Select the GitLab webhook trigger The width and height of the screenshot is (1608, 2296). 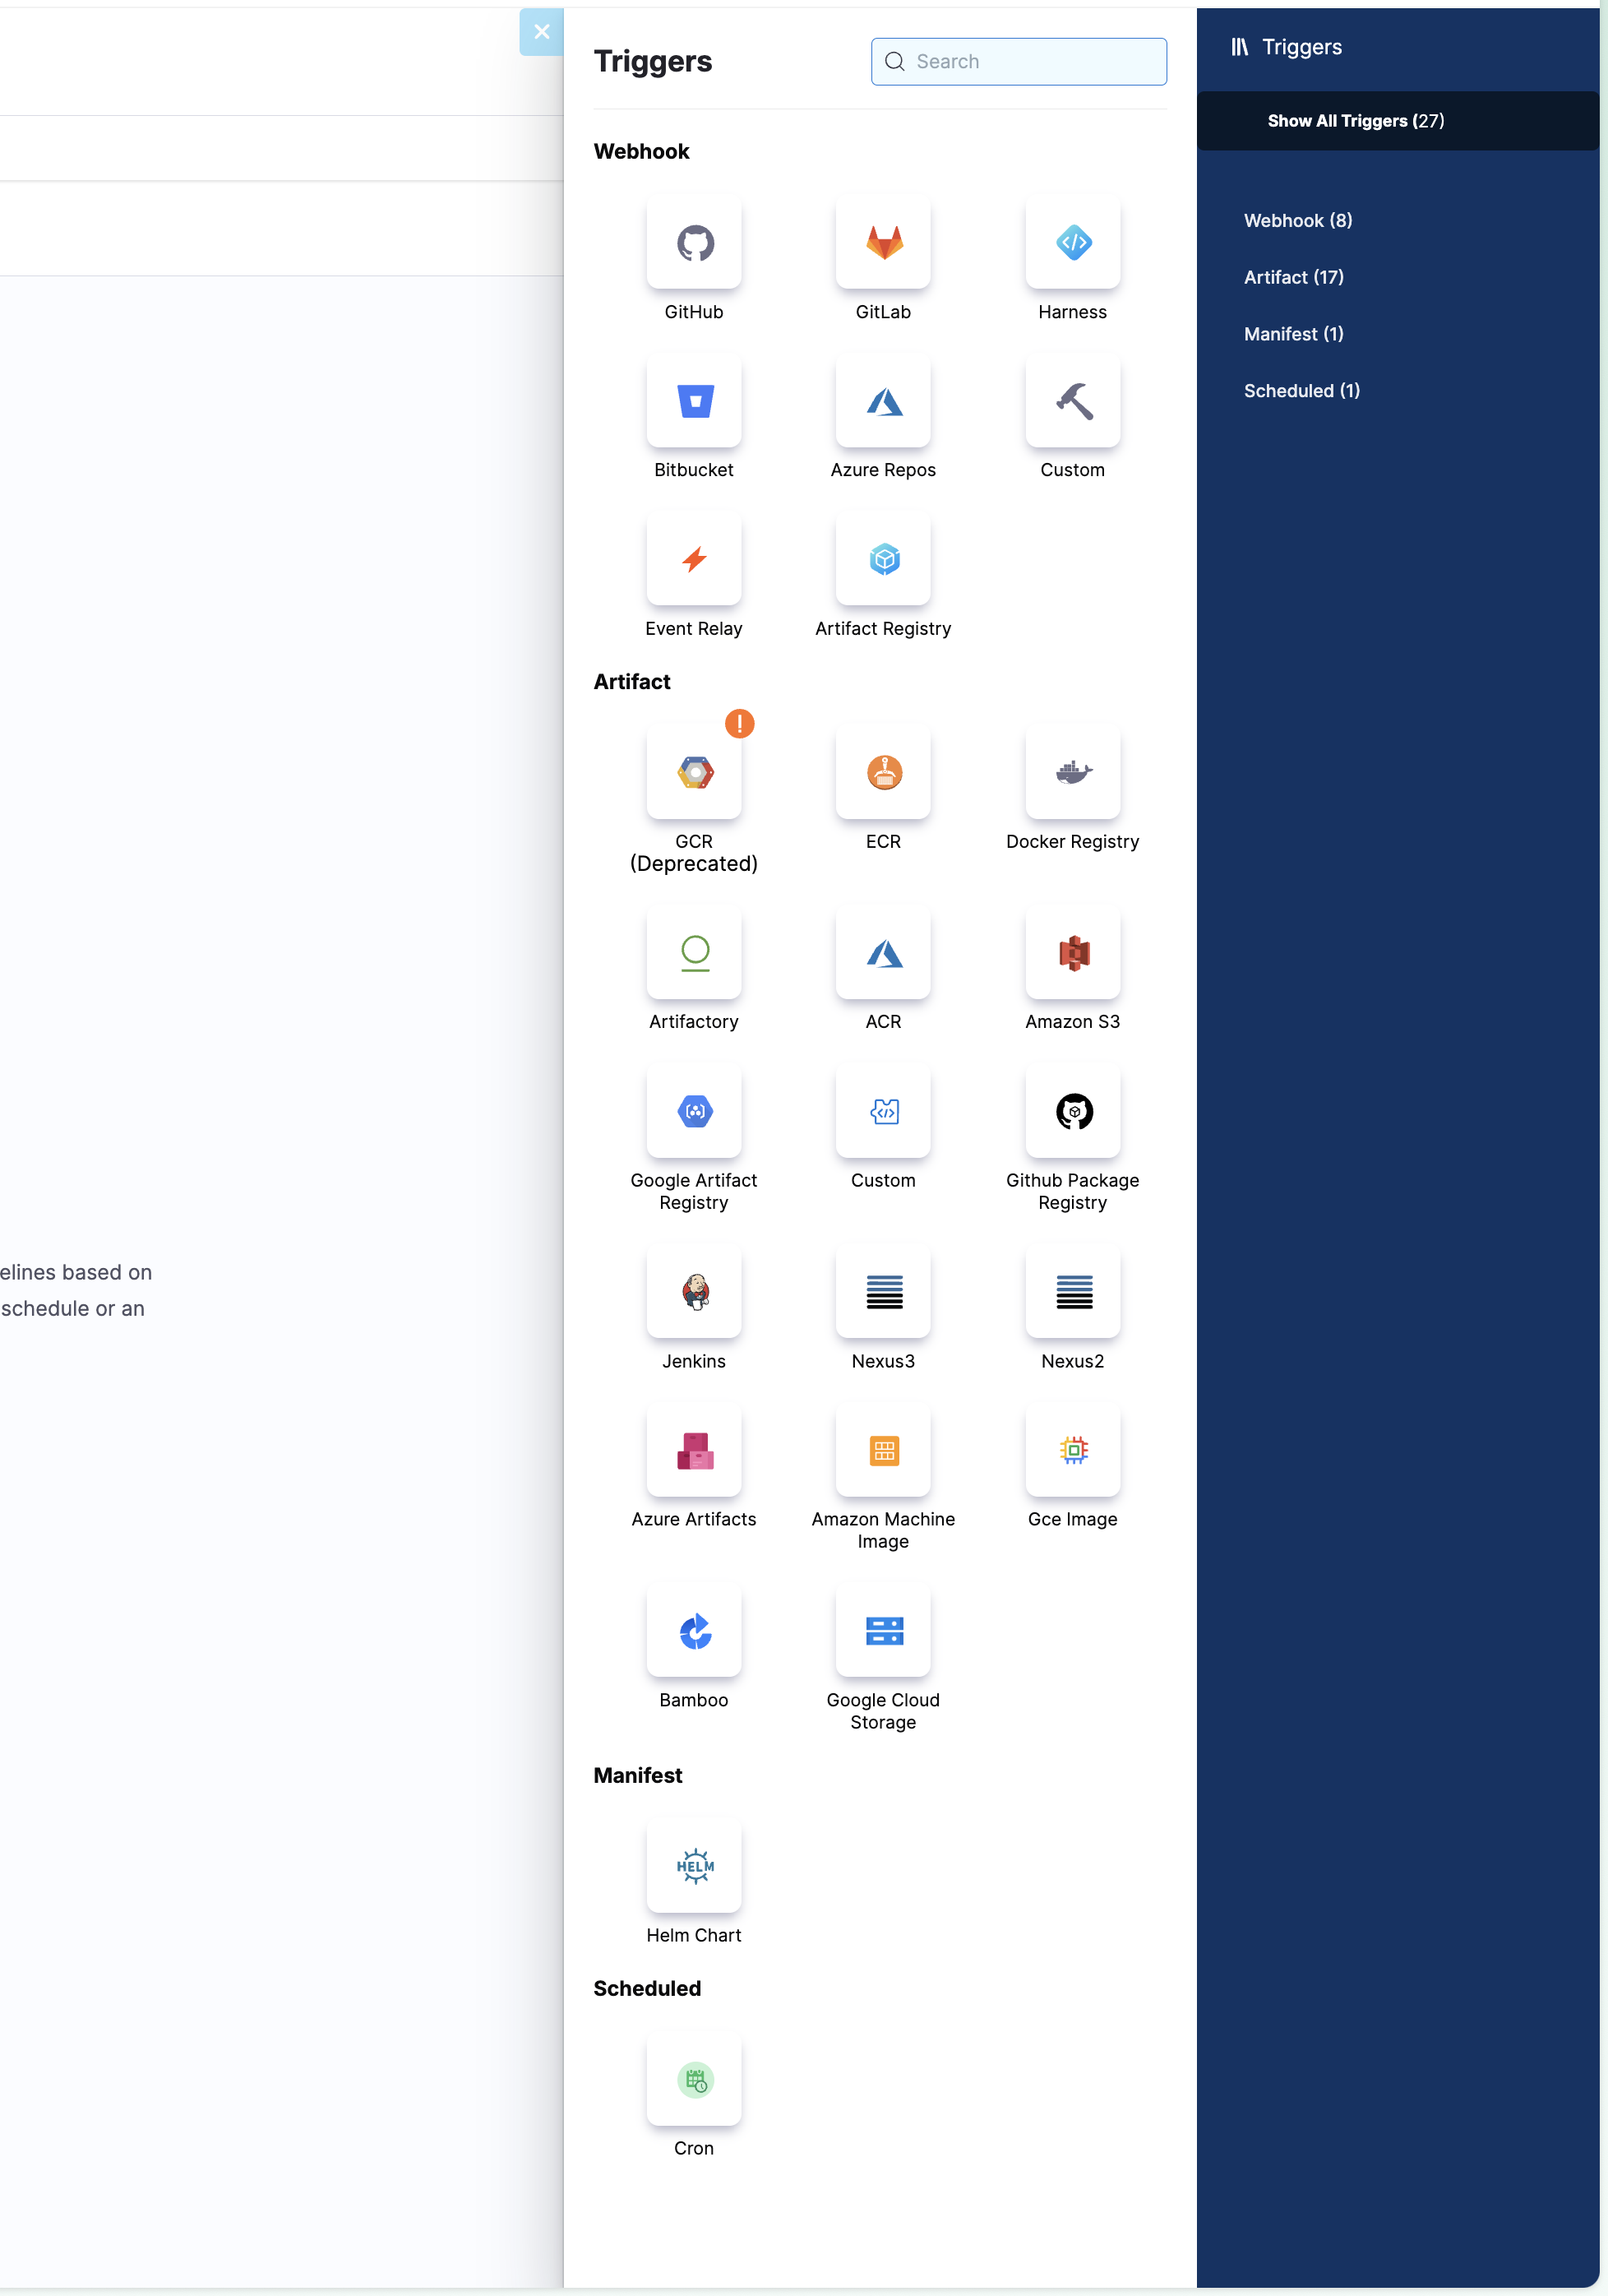[884, 242]
